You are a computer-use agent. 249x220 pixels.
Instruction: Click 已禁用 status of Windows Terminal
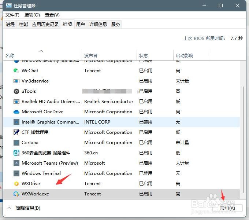(146, 173)
